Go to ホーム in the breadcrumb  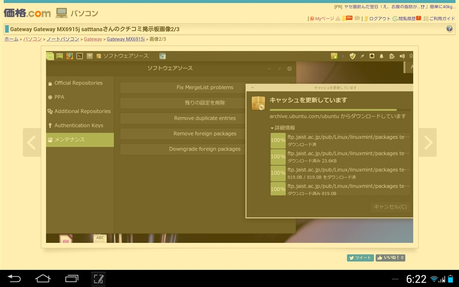click(x=11, y=39)
